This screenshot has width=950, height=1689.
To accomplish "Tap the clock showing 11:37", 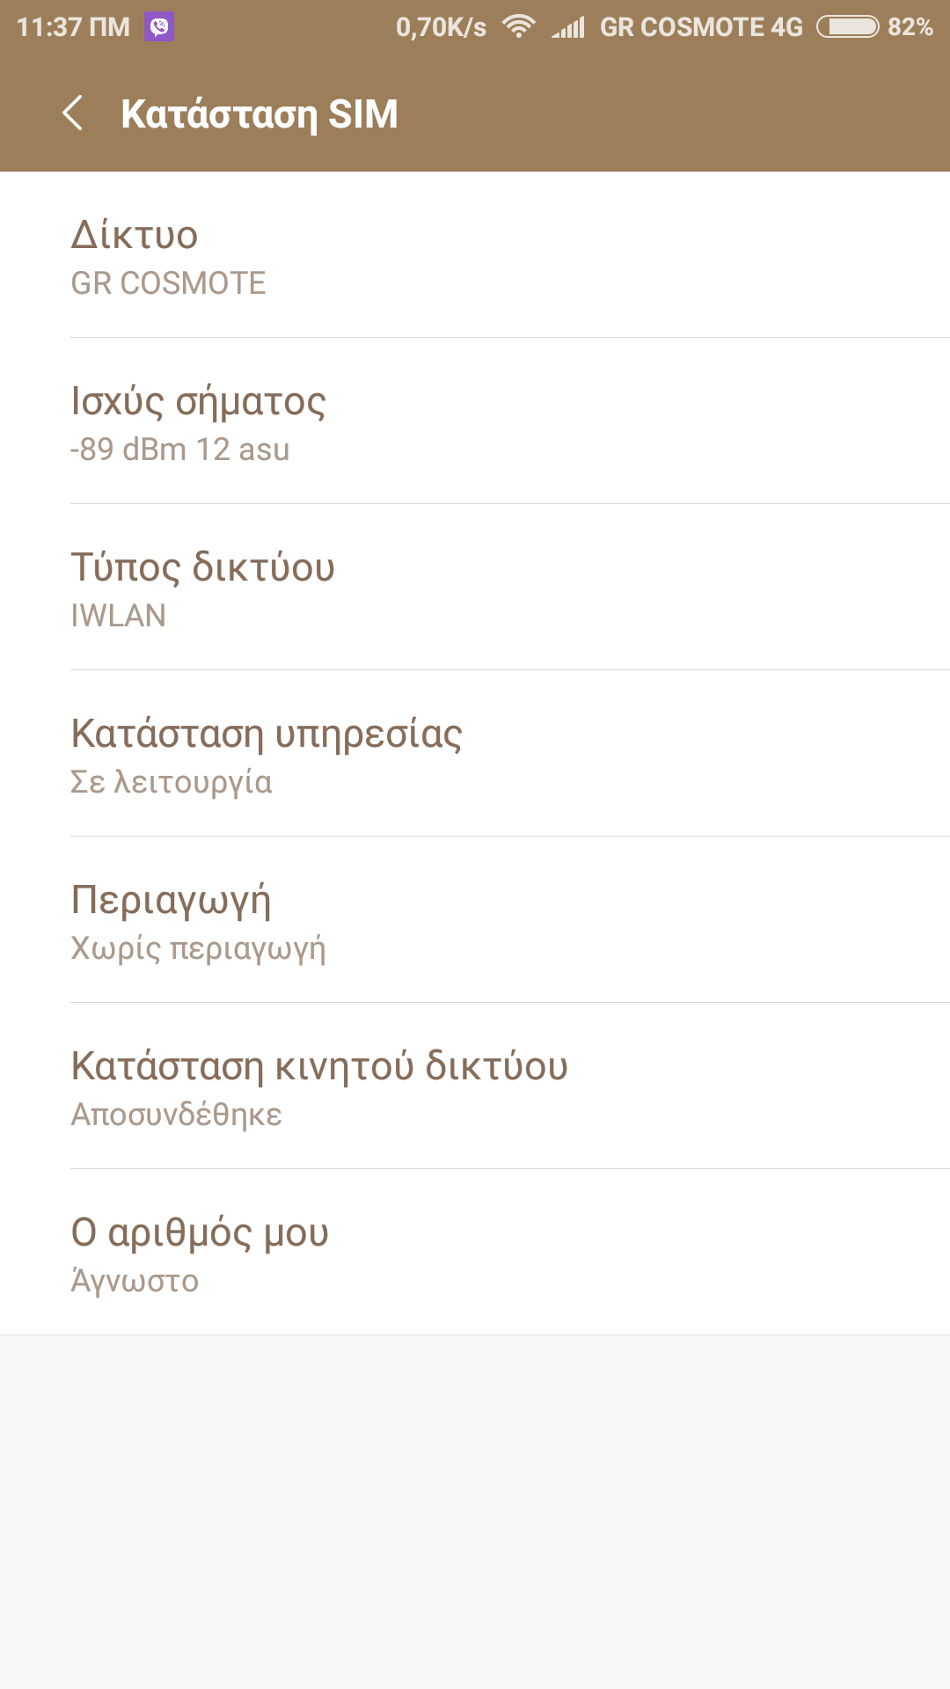I will point(73,27).
